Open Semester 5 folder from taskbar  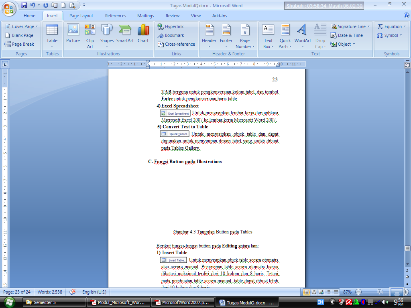54,302
